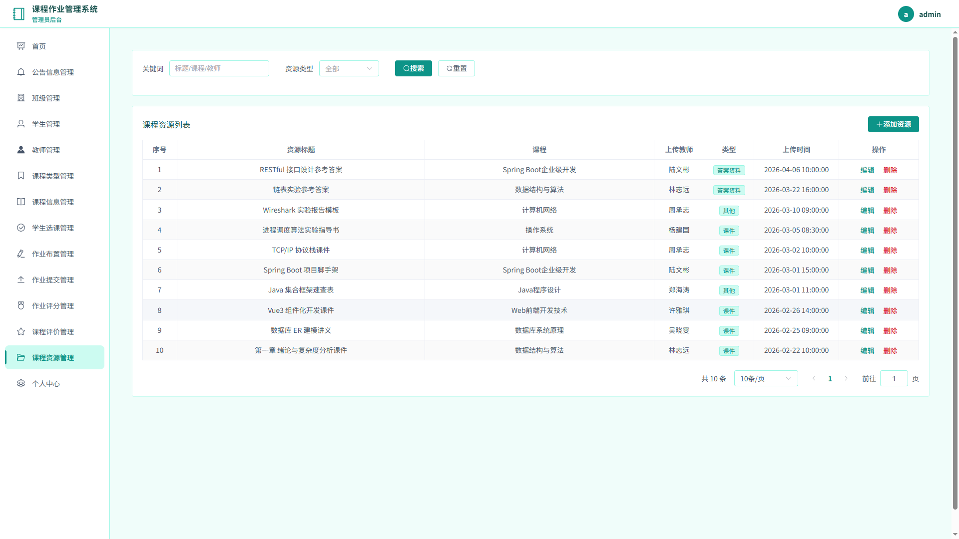
Task: Open 个人中心 menu item
Action: tap(55, 383)
